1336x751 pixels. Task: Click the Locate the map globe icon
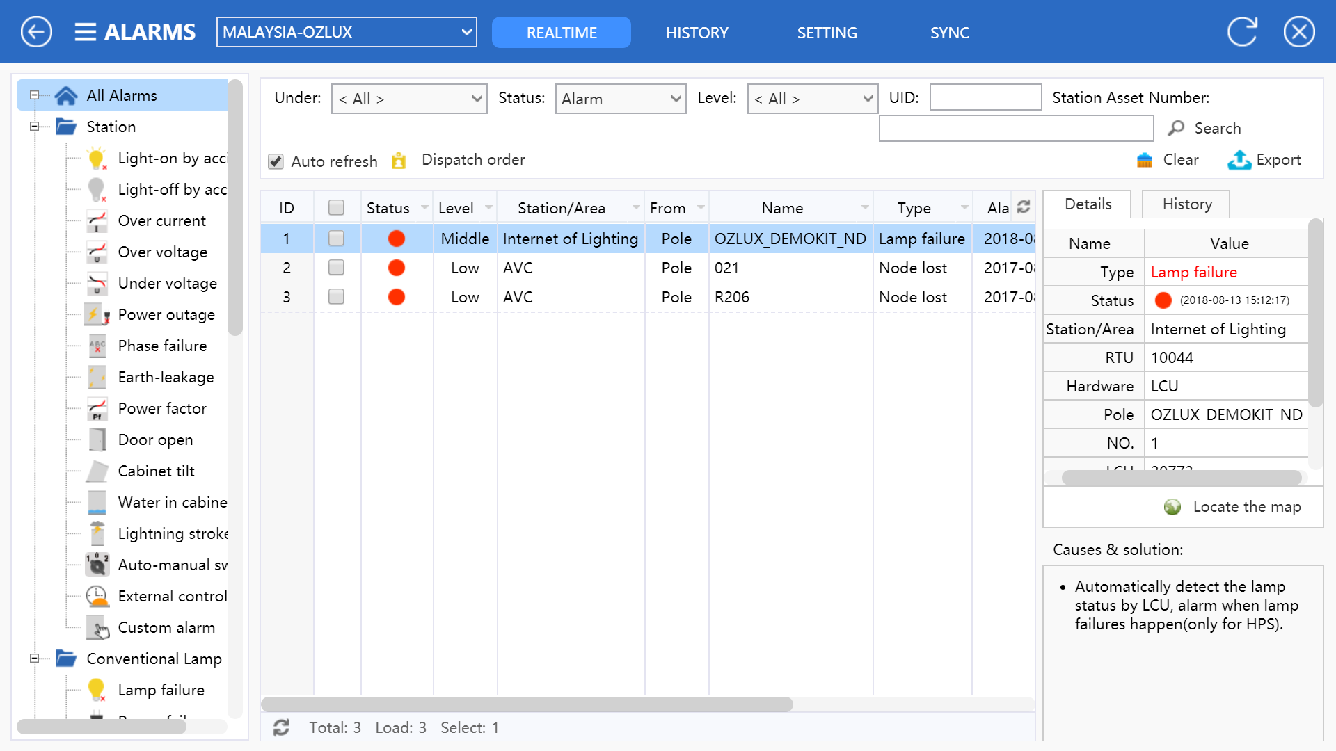point(1172,507)
